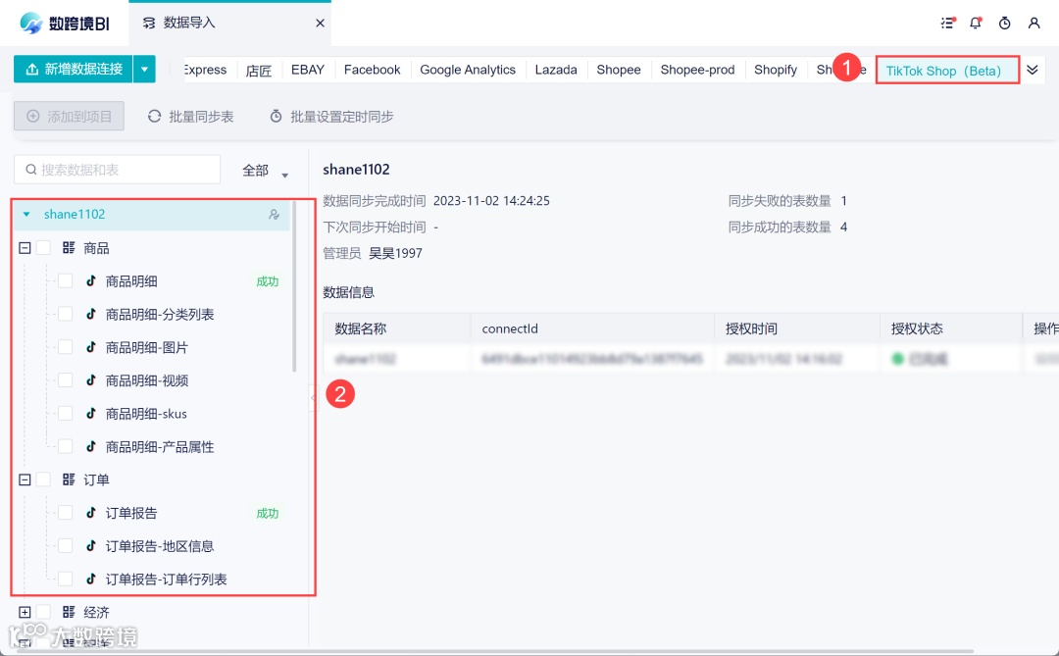The image size is (1059, 656).
Task: Select the Shopify platform tab
Action: click(775, 70)
